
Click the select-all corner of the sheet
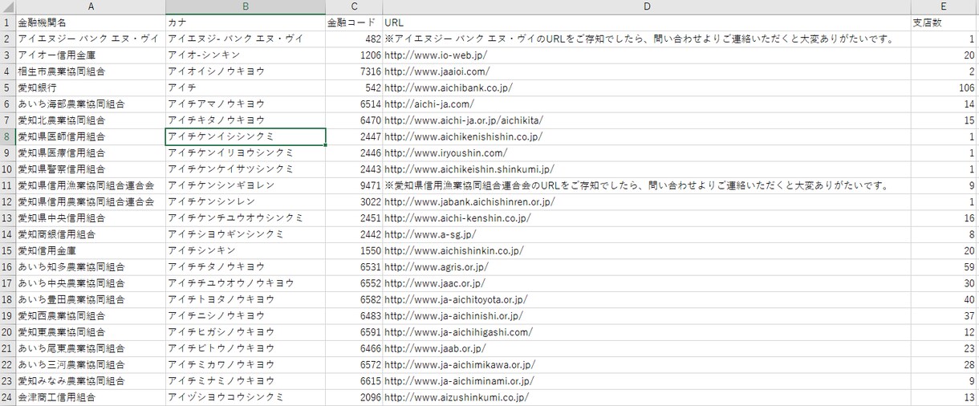tap(7, 6)
